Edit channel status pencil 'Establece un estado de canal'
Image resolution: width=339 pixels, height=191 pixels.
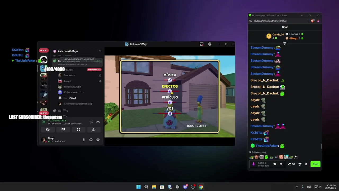tap(86, 64)
